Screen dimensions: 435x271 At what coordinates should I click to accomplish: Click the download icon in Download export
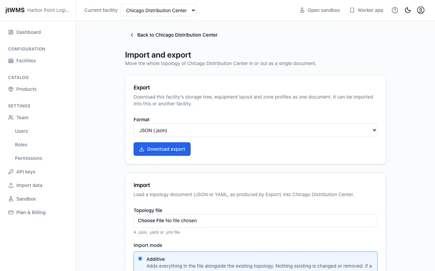142,149
